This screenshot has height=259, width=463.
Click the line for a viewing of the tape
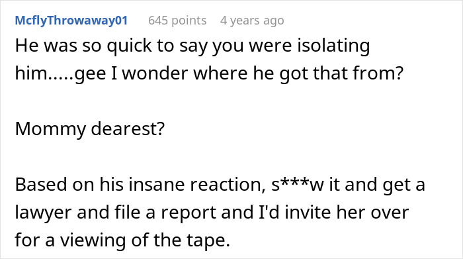click(x=122, y=240)
